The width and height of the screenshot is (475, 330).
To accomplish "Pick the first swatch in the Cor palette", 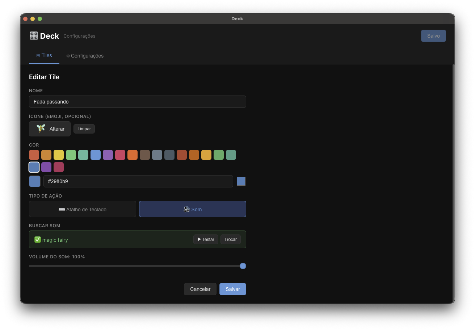I will point(34,155).
